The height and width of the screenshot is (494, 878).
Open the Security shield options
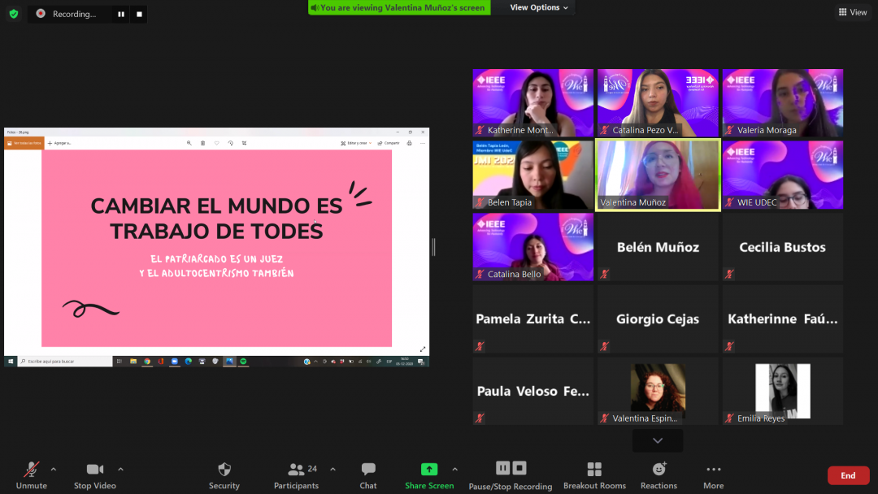[x=224, y=474]
